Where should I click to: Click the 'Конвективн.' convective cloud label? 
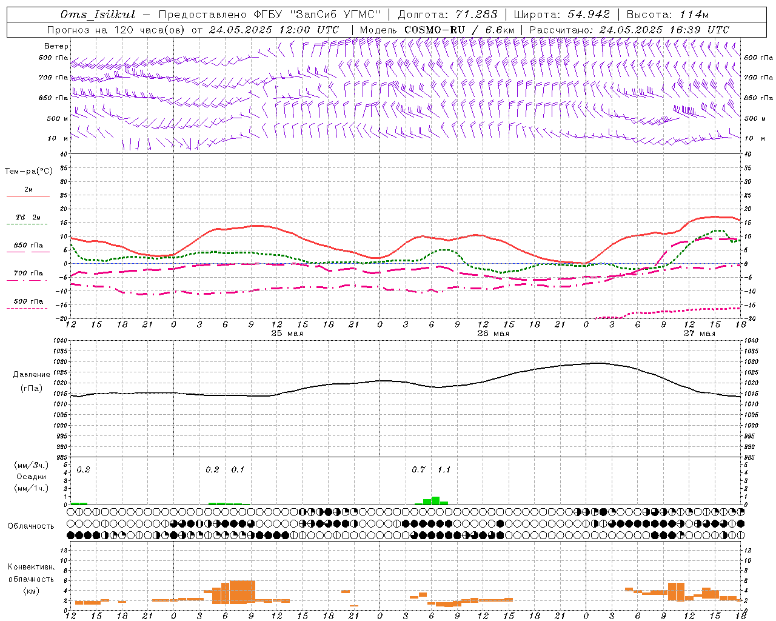[31, 567]
